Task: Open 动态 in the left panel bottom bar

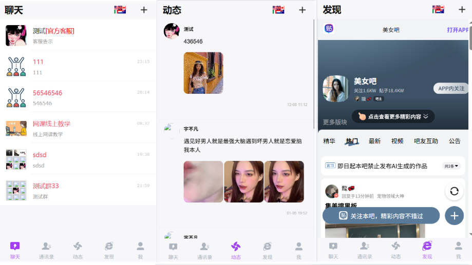Action: pos(78,250)
